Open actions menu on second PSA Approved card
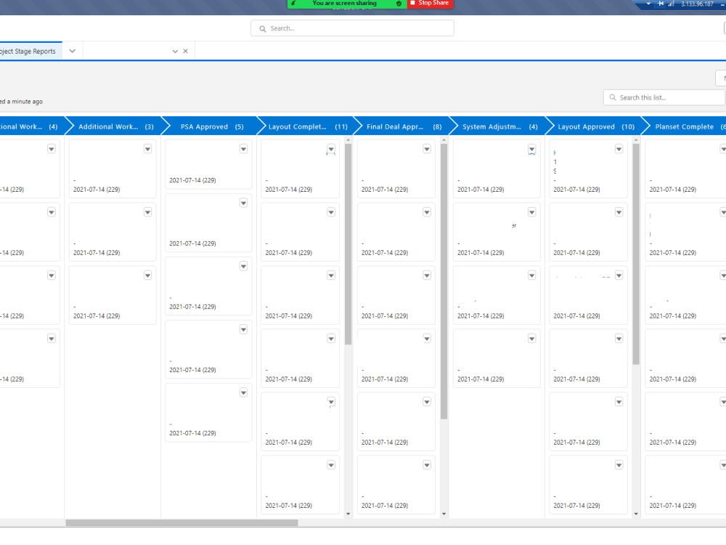The height and width of the screenshot is (545, 726). click(x=243, y=203)
